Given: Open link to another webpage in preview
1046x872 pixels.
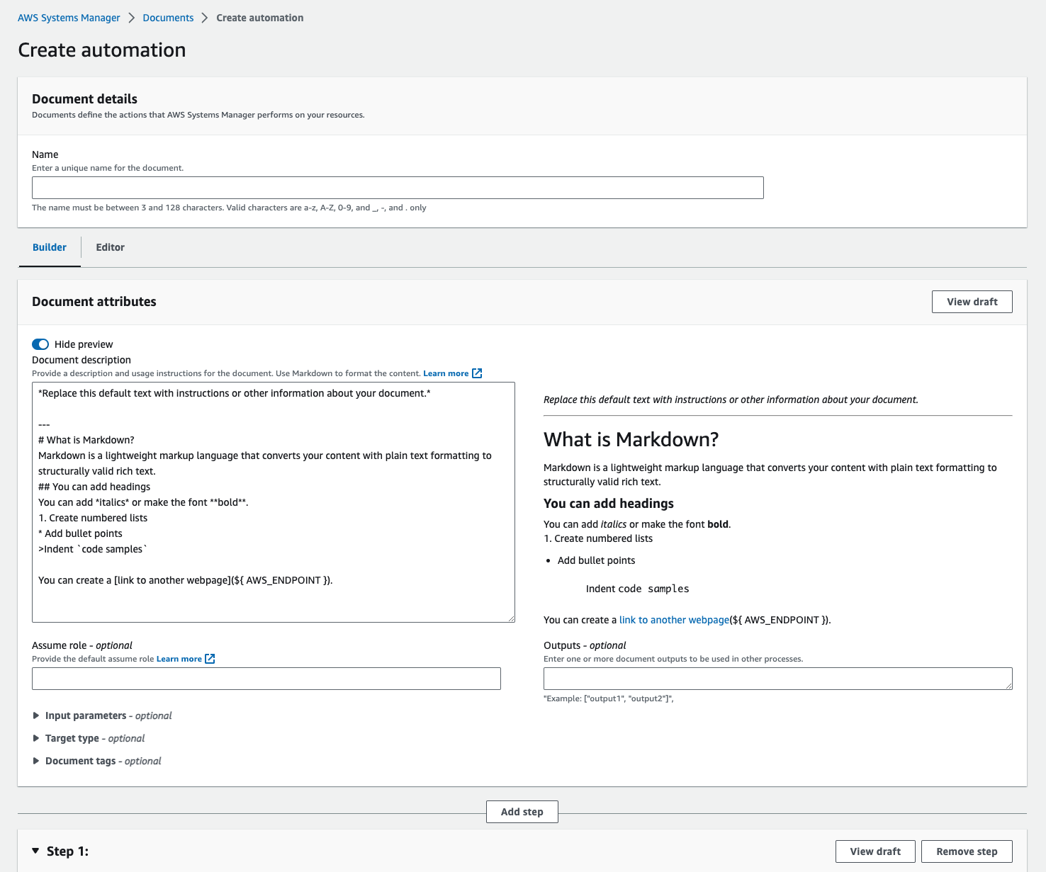Looking at the screenshot, I should (674, 620).
